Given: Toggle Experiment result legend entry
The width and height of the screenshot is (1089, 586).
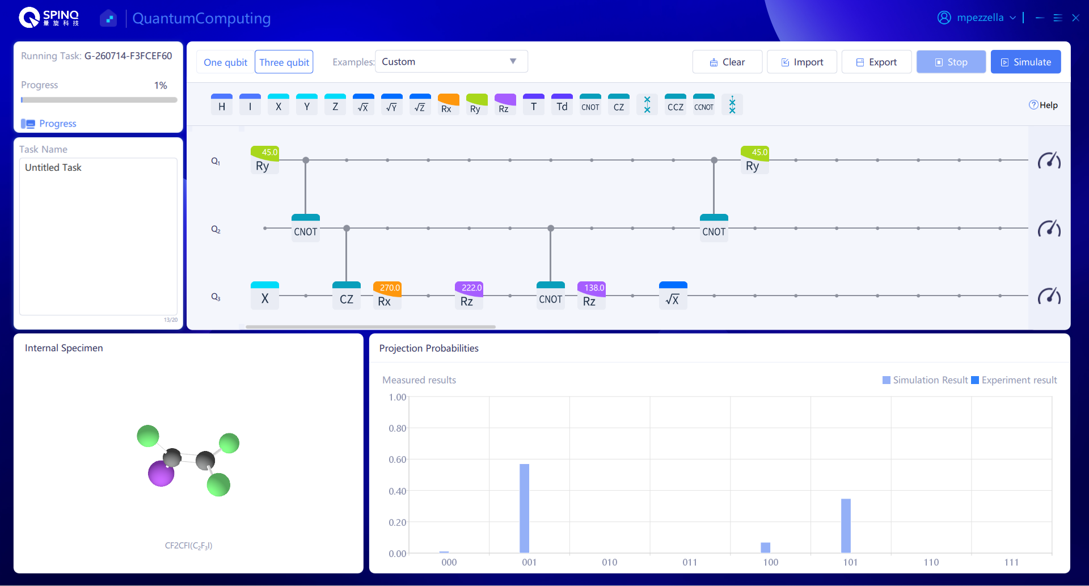Looking at the screenshot, I should (1014, 380).
